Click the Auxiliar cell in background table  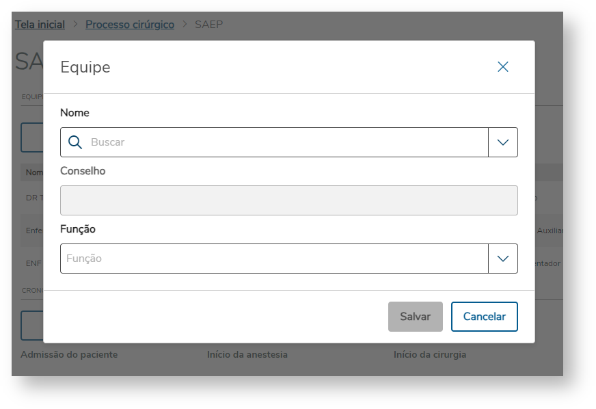[550, 230]
